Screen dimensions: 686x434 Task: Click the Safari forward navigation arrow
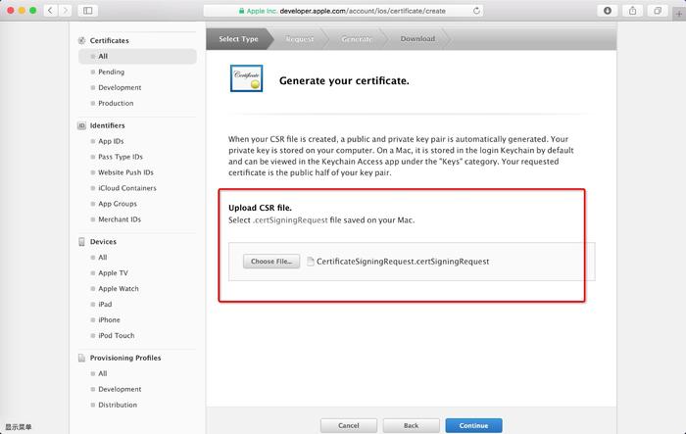(x=65, y=10)
